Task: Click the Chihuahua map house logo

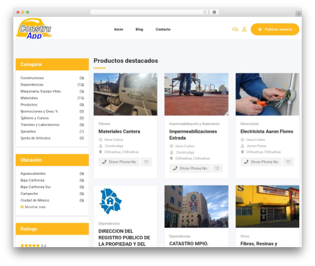Action: click(111, 201)
